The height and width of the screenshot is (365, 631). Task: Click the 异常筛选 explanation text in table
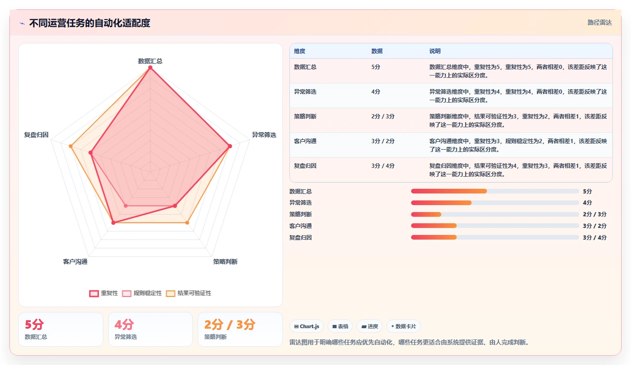tap(518, 96)
